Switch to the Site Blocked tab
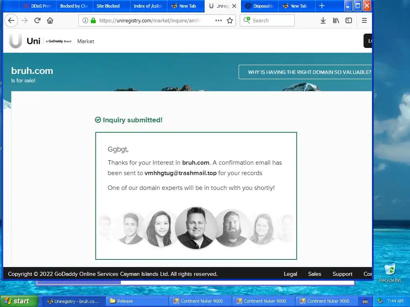 (x=111, y=6)
